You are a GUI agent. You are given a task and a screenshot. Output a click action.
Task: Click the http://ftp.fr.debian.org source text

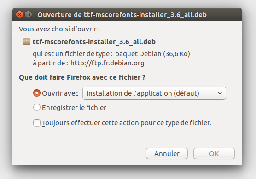pos(107,63)
